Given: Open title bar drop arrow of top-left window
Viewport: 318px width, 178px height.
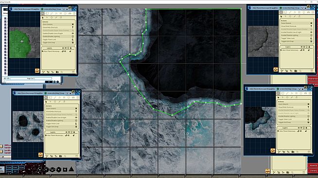Looking at the screenshot, I should point(64,9).
